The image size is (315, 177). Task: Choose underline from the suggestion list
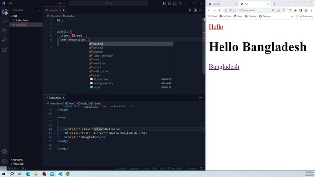click(131, 71)
